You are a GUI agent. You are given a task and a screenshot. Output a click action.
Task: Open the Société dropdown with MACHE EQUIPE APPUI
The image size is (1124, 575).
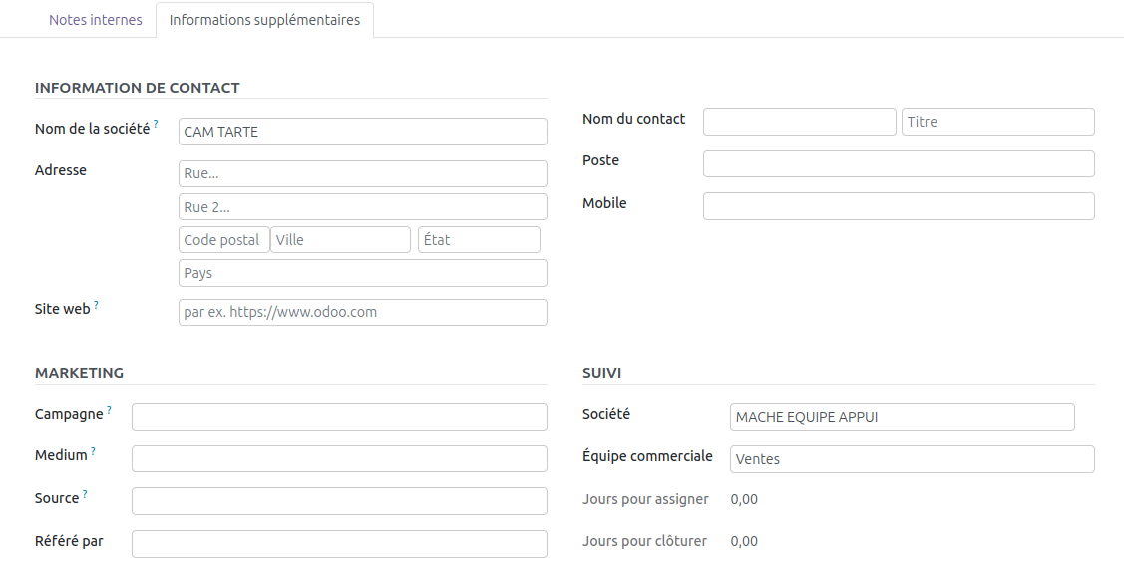902,417
